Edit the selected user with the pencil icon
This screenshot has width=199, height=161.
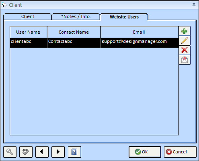click(x=185, y=40)
